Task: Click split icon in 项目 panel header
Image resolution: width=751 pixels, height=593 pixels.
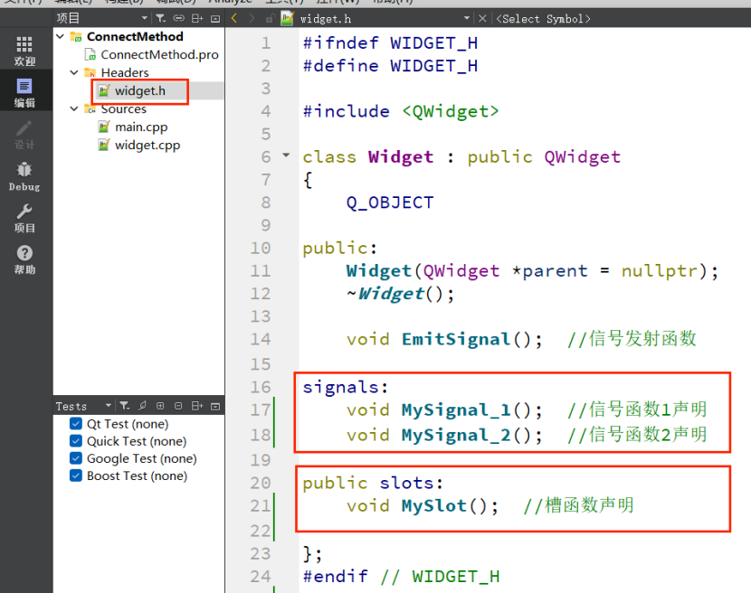Action: click(197, 19)
